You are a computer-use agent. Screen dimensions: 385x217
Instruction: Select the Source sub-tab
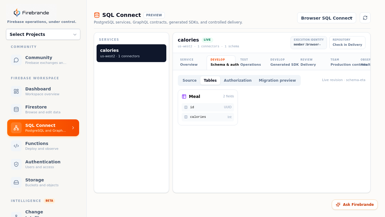pos(189,80)
